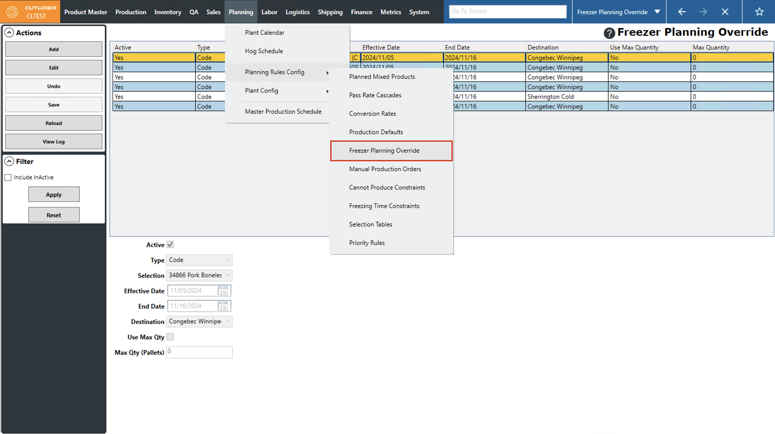The image size is (775, 434).
Task: Open the Destination dropdown
Action: coord(199,322)
